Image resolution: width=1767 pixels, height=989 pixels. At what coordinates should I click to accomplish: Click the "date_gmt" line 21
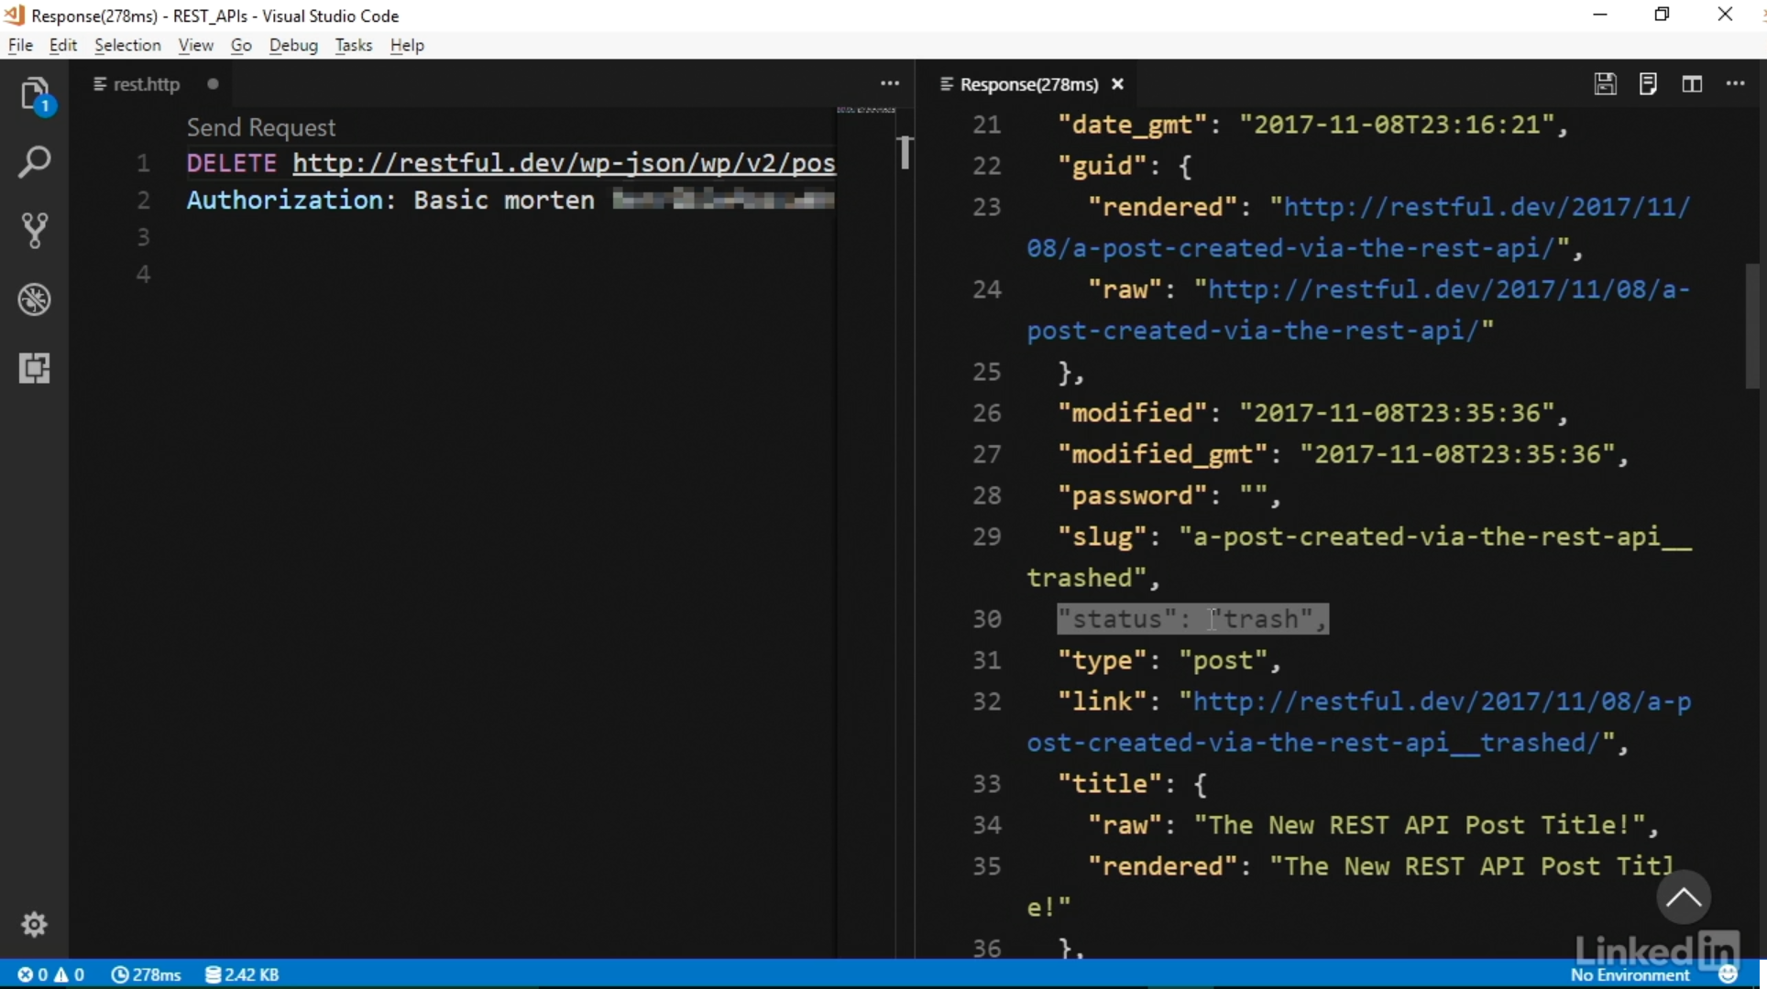[x=1312, y=125]
